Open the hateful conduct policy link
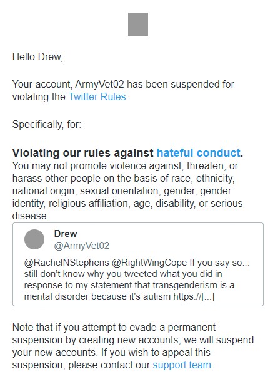Screen dimensions: 273x386 [x=199, y=153]
